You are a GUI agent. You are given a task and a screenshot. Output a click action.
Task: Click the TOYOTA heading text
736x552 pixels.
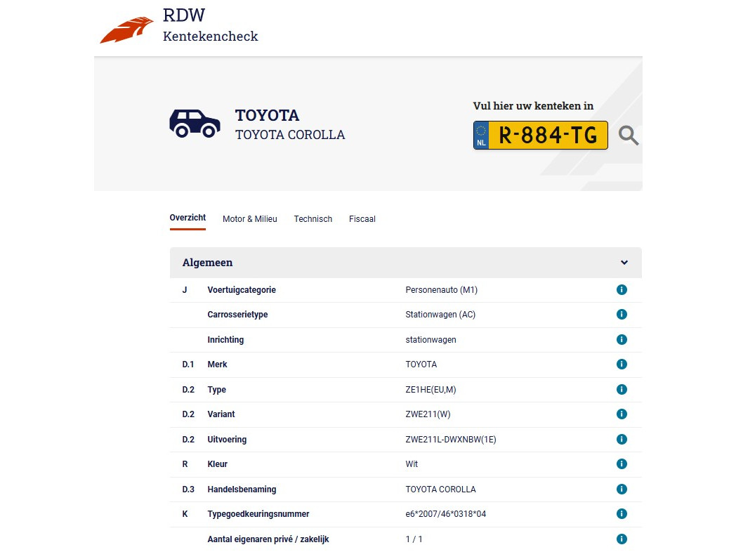(267, 115)
